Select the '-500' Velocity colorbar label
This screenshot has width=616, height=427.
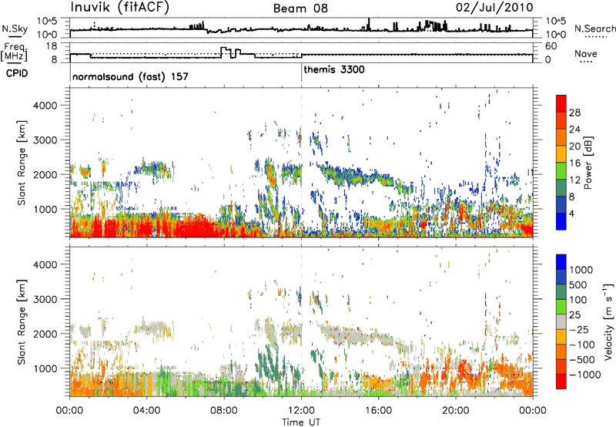582,360
